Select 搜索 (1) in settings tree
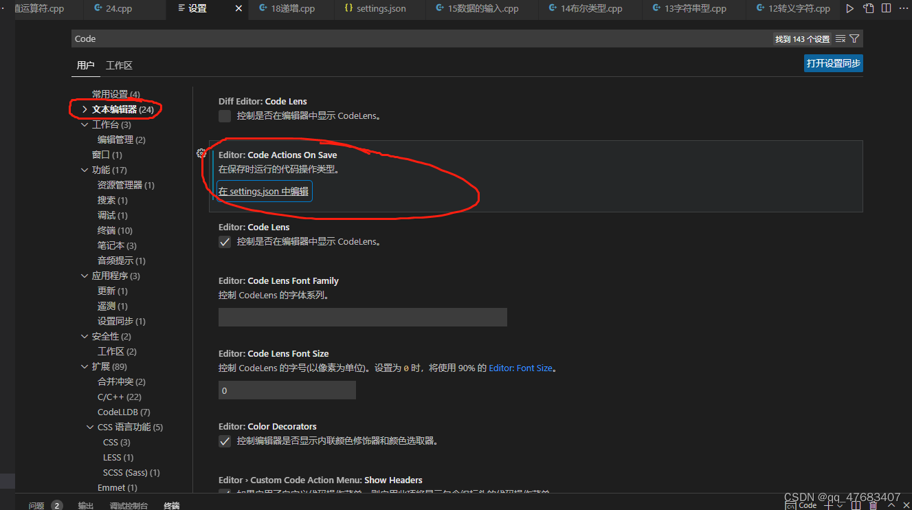912x510 pixels. click(x=113, y=200)
